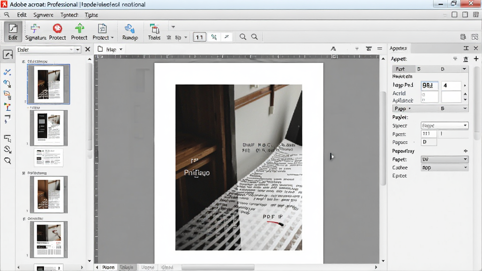This screenshot has width=482, height=271.
Task: Click the lagp Ped input field showing 4
Action: pos(451,86)
